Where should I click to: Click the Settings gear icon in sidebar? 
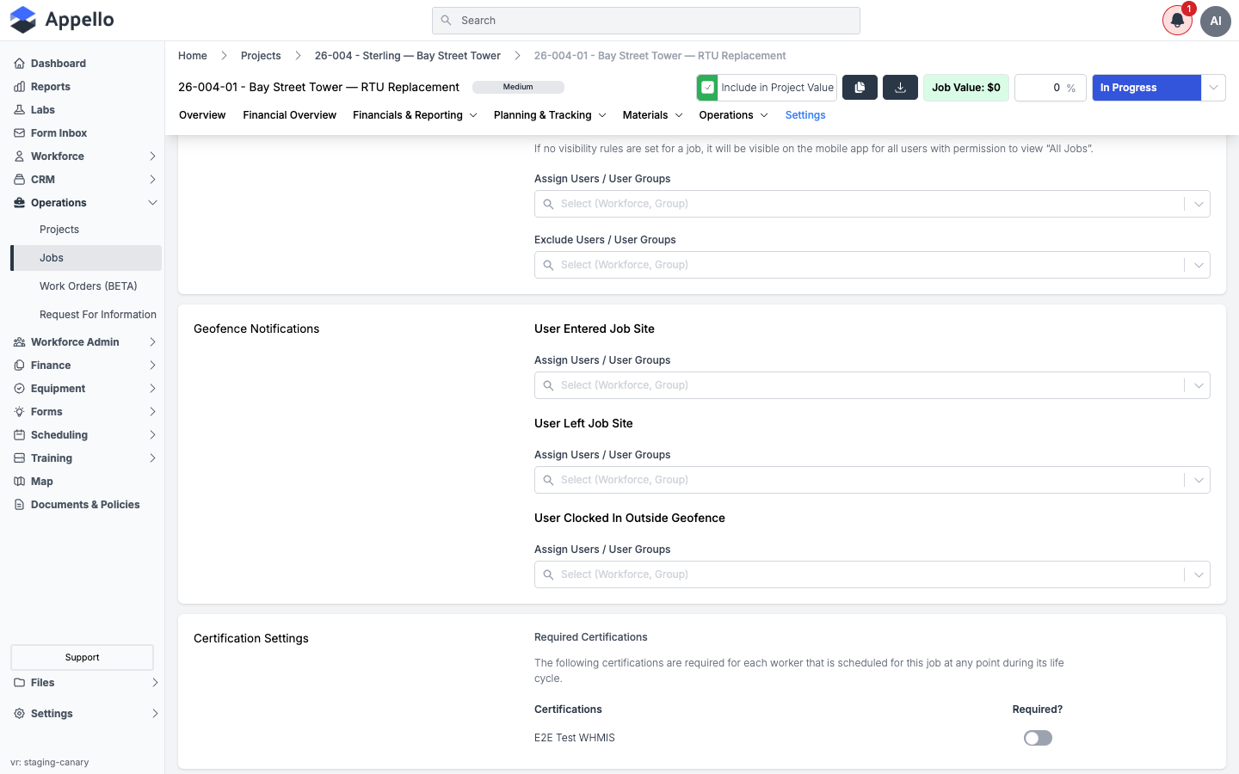click(19, 714)
